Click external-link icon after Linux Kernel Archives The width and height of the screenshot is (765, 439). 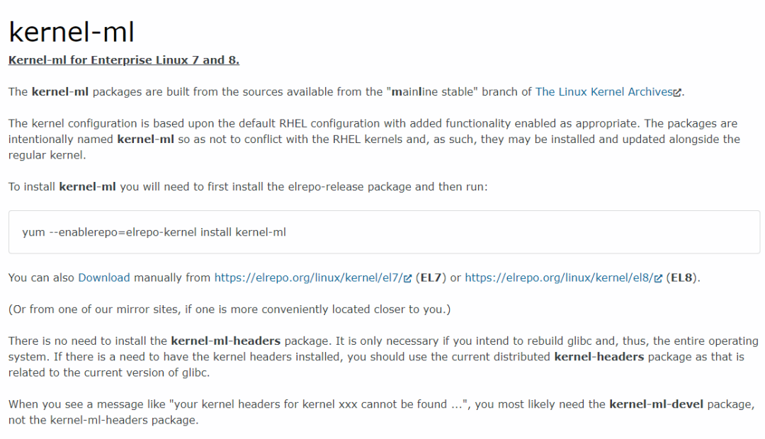(x=678, y=93)
